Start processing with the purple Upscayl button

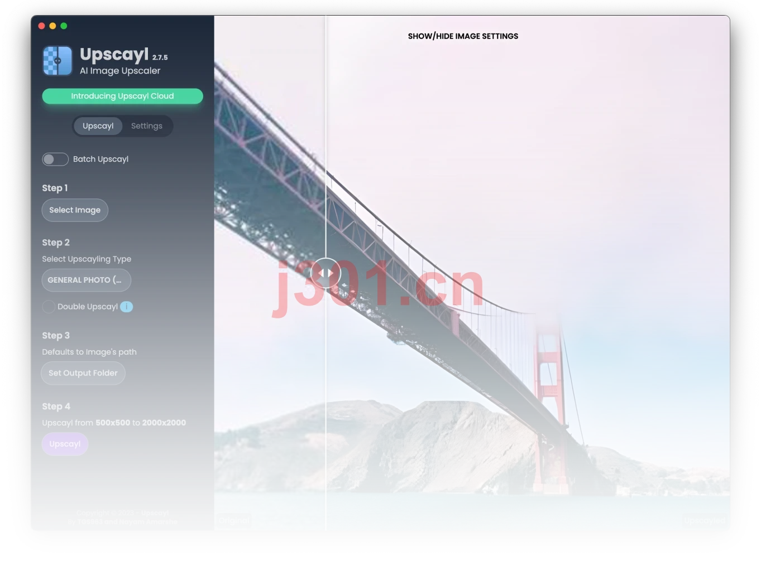(65, 444)
